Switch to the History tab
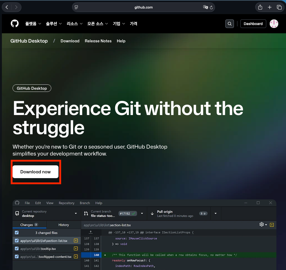The image size is (286, 270). tap(64, 225)
